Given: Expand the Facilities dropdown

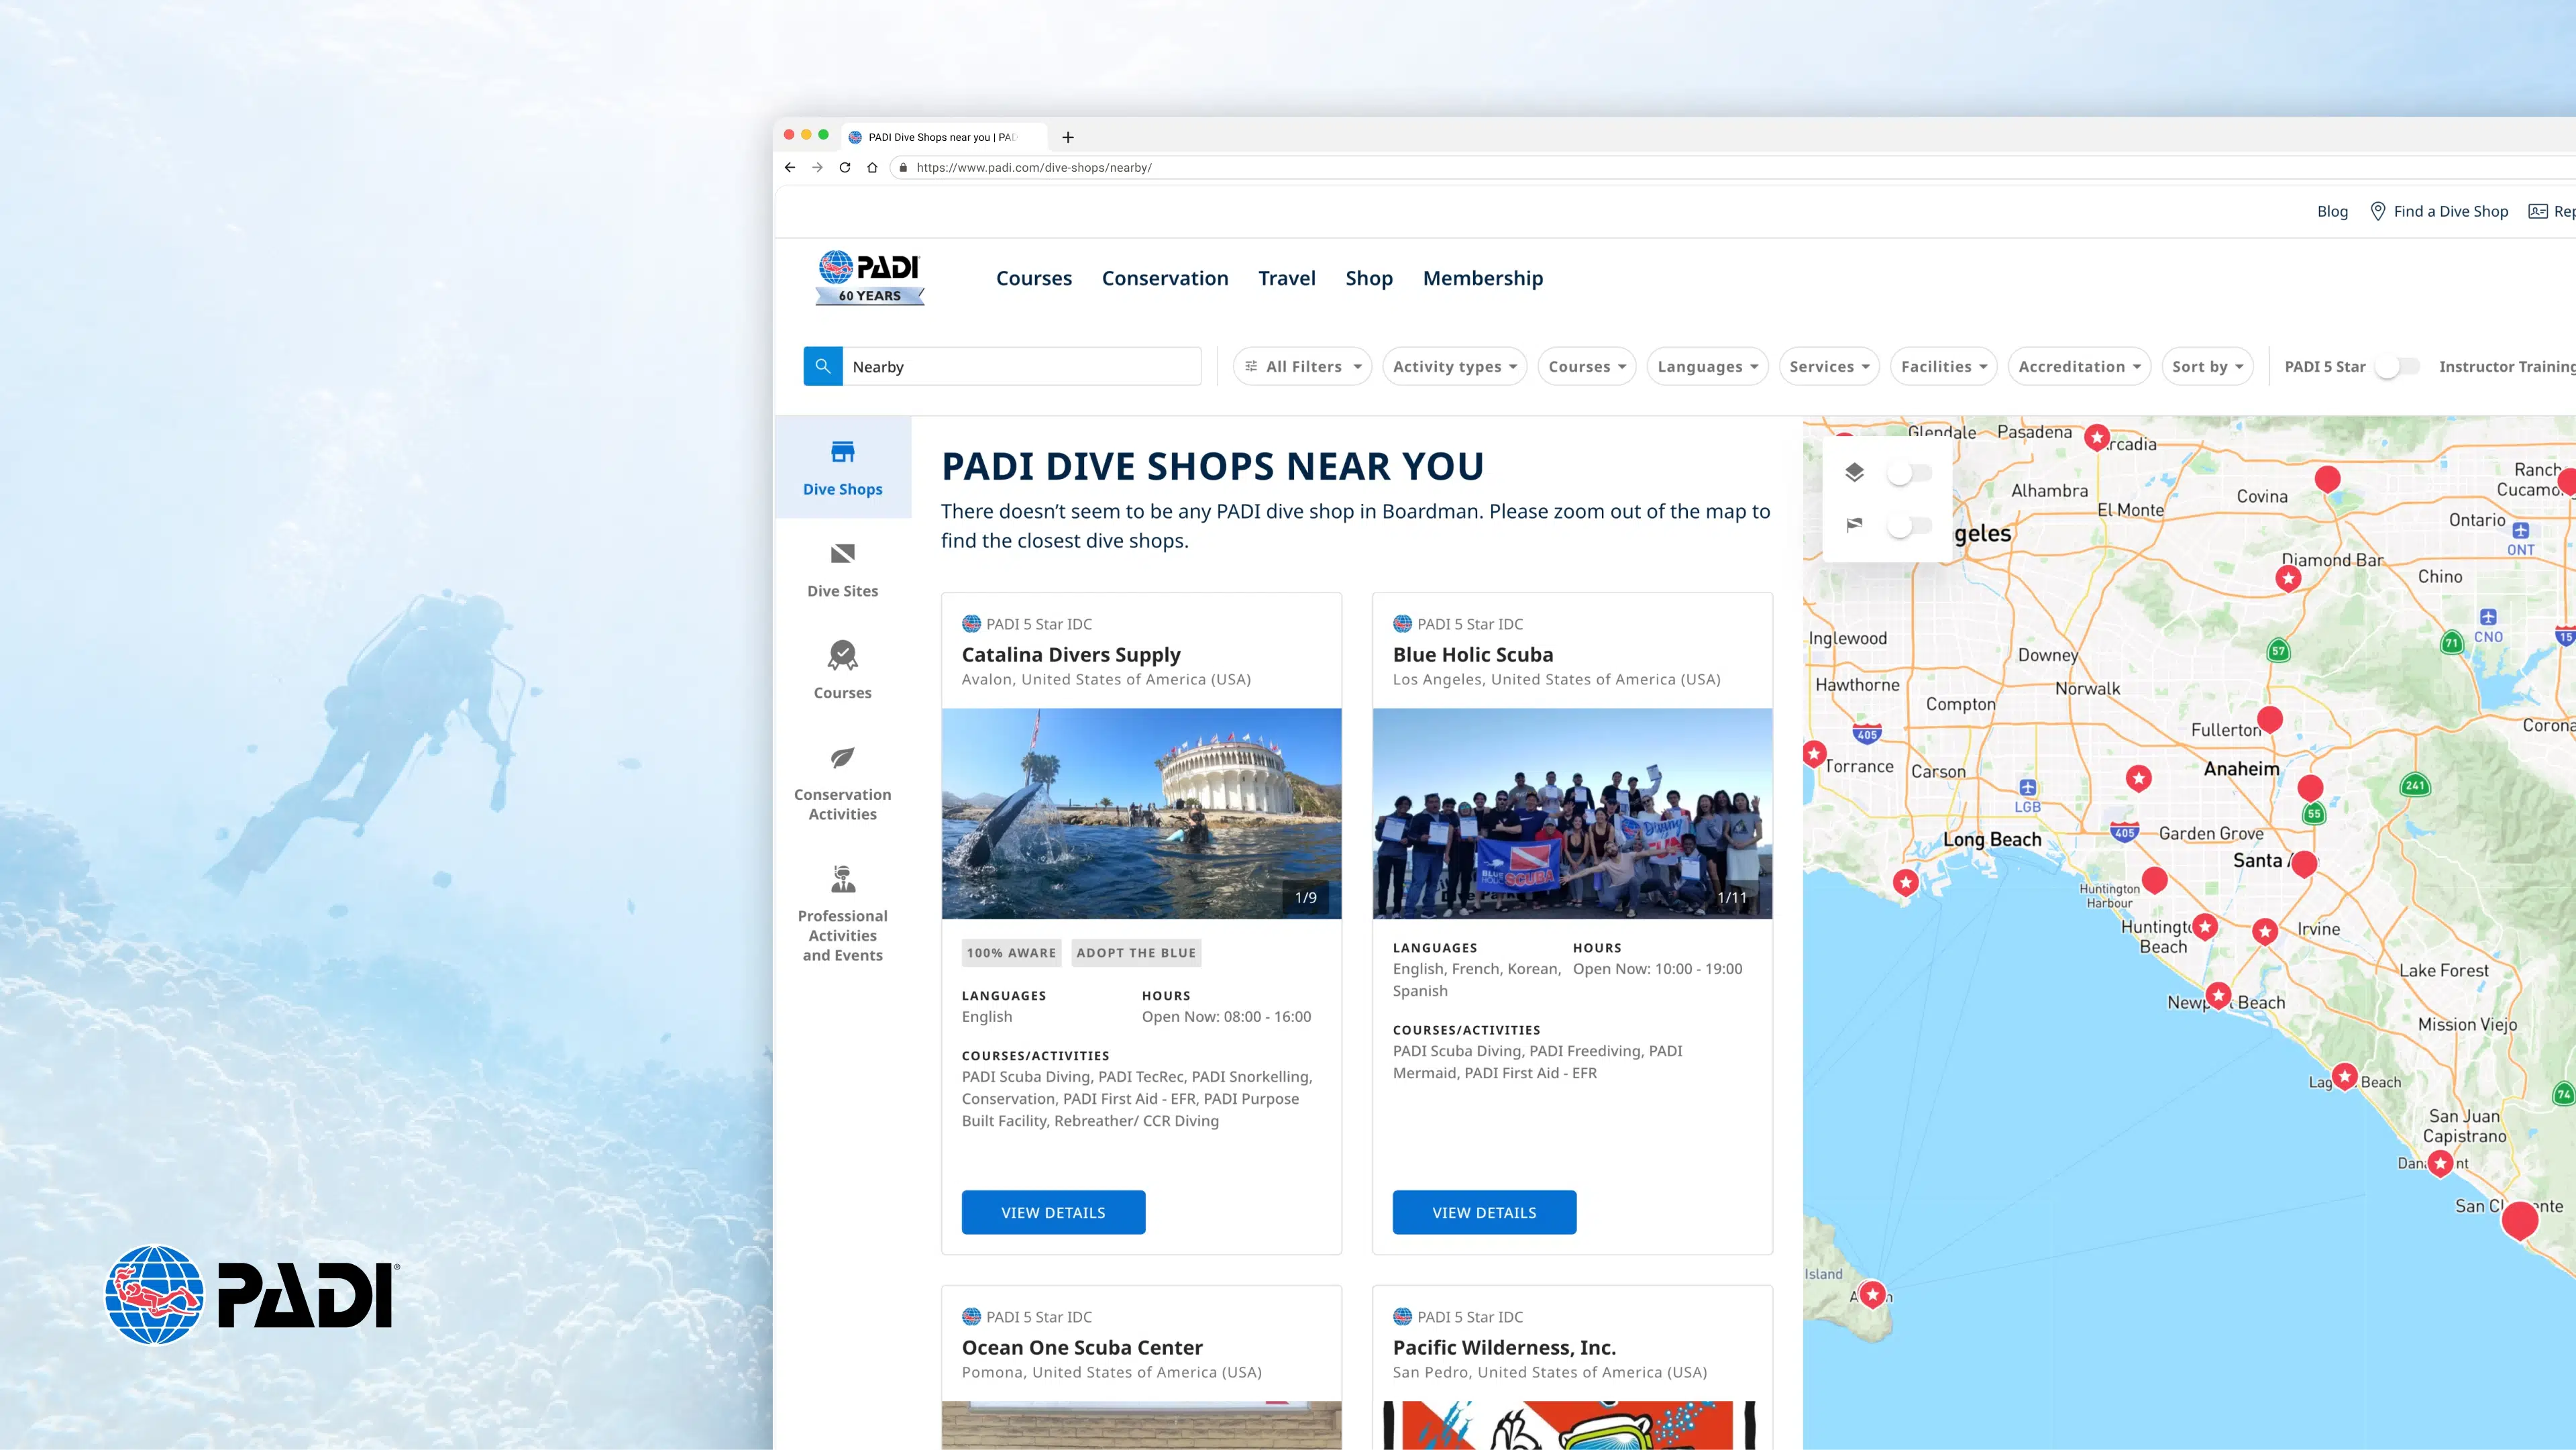Looking at the screenshot, I should 1943,367.
